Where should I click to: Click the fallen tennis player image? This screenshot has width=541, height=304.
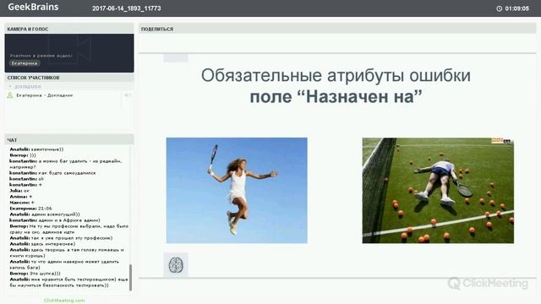(x=438, y=190)
